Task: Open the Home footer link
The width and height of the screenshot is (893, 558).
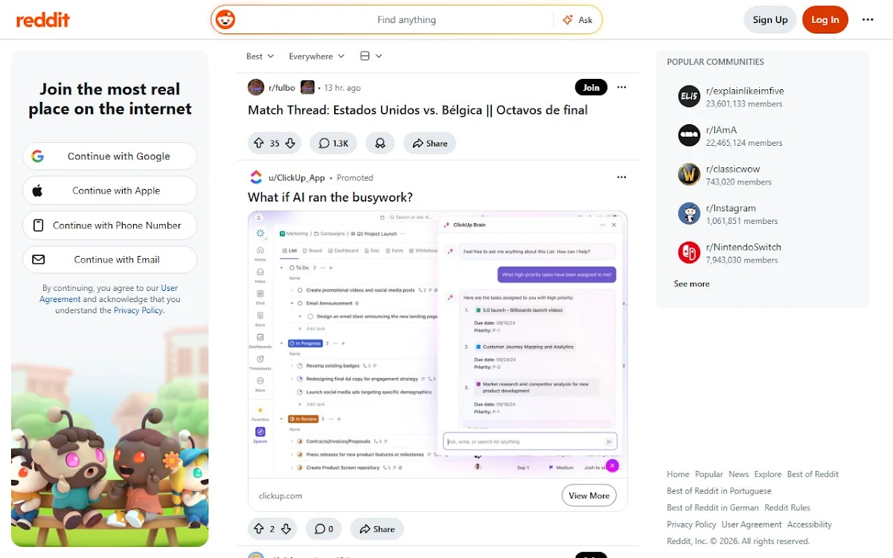Action: (678, 474)
